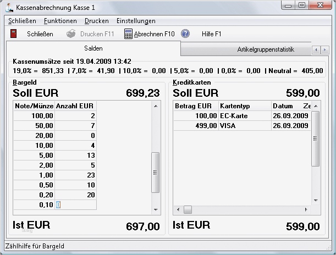
Task: Click the printer icon for Drucken F11
Action: coord(71,34)
